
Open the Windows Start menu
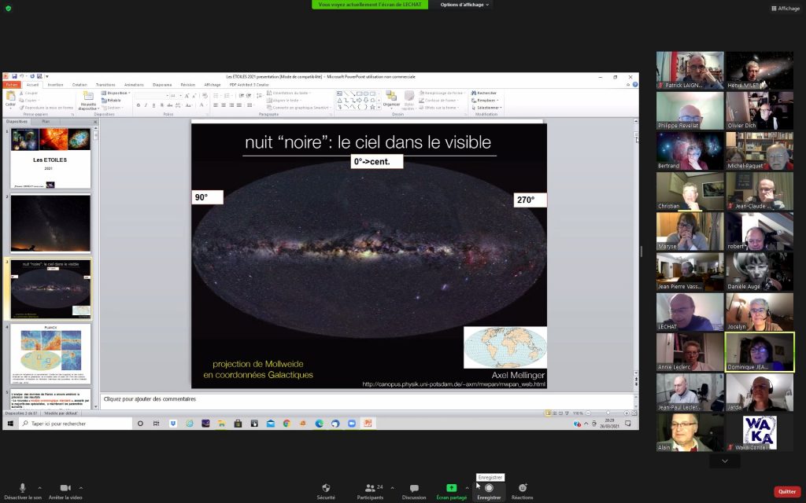[x=9, y=424]
